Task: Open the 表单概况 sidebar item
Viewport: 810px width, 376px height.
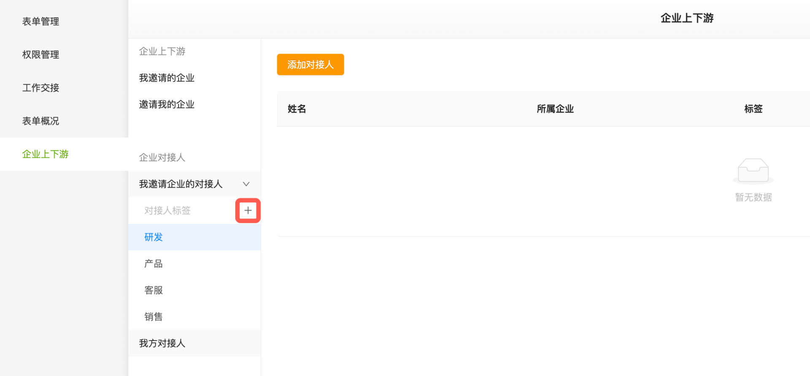Action: 40,121
